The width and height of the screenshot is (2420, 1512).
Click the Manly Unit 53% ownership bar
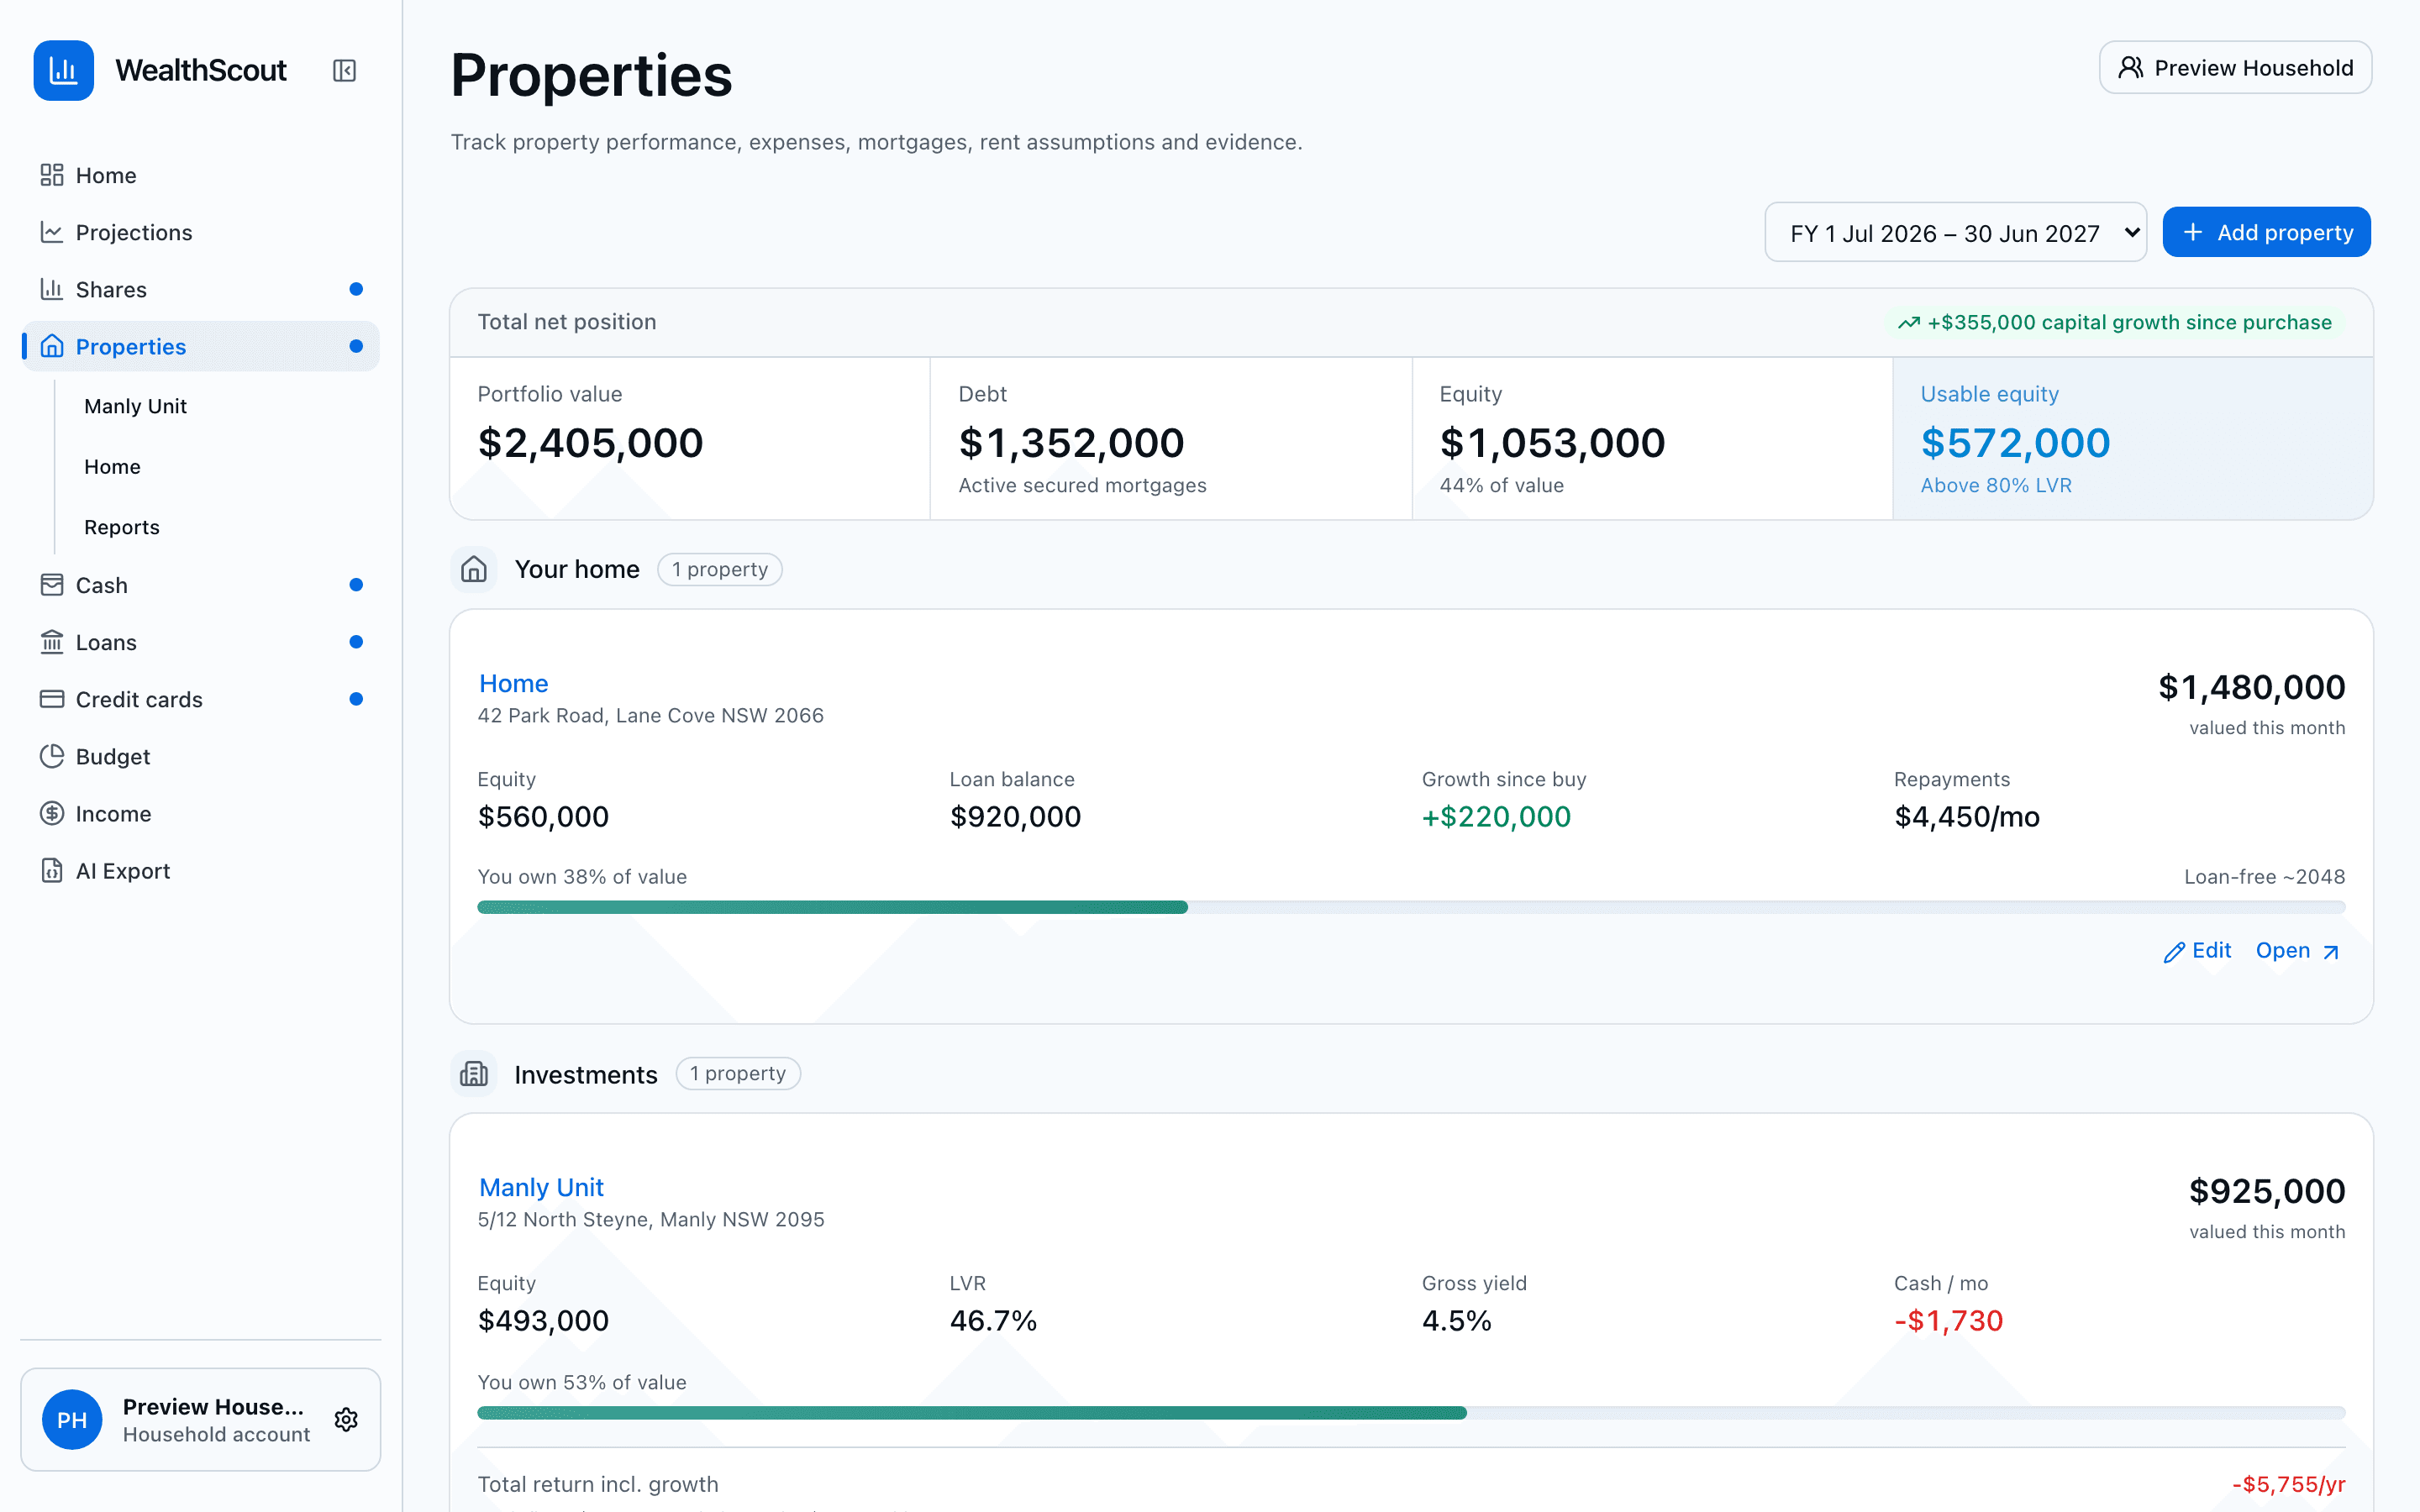click(1411, 1413)
